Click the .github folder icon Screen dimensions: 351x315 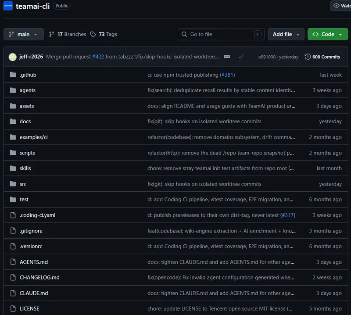coord(13,75)
